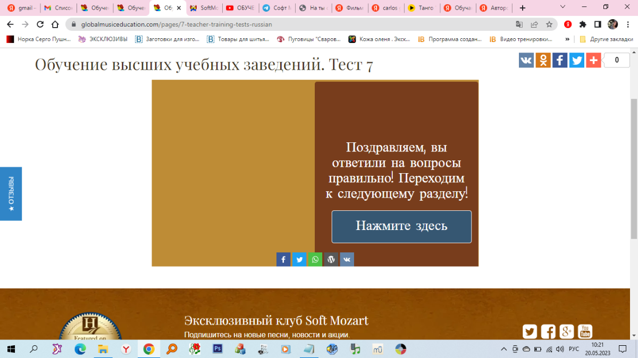Open Facebook icon in the footer
Image resolution: width=638 pixels, height=358 pixels.
click(548, 331)
